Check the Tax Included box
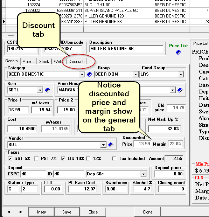209x217 pixels. point(114,159)
